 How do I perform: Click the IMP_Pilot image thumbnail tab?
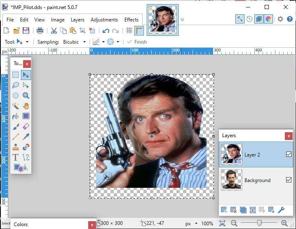[162, 20]
